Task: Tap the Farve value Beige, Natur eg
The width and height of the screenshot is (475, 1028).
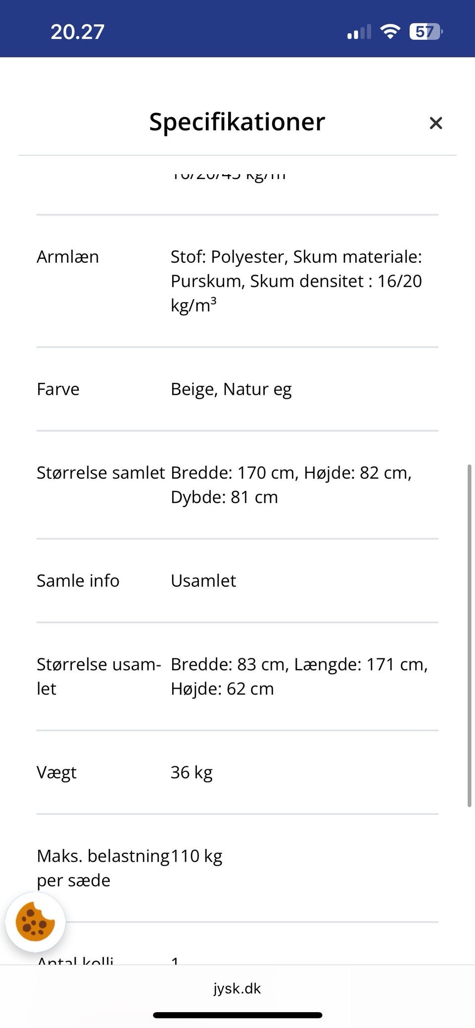Action: 231,389
